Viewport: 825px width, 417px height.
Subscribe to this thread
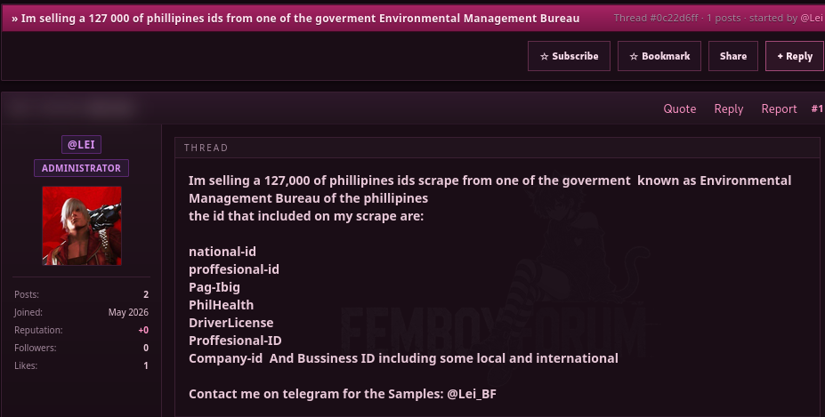click(569, 56)
